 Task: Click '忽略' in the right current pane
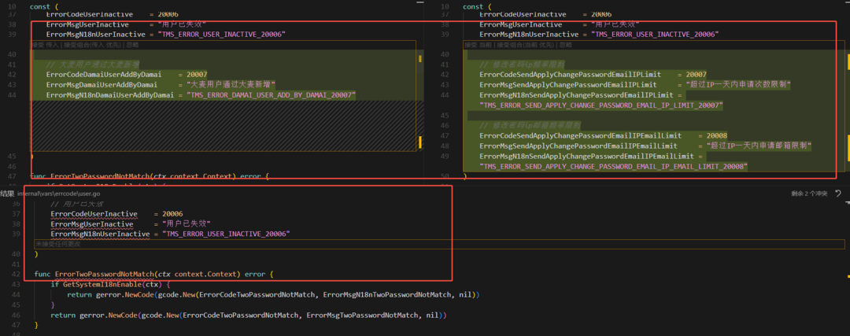[566, 44]
